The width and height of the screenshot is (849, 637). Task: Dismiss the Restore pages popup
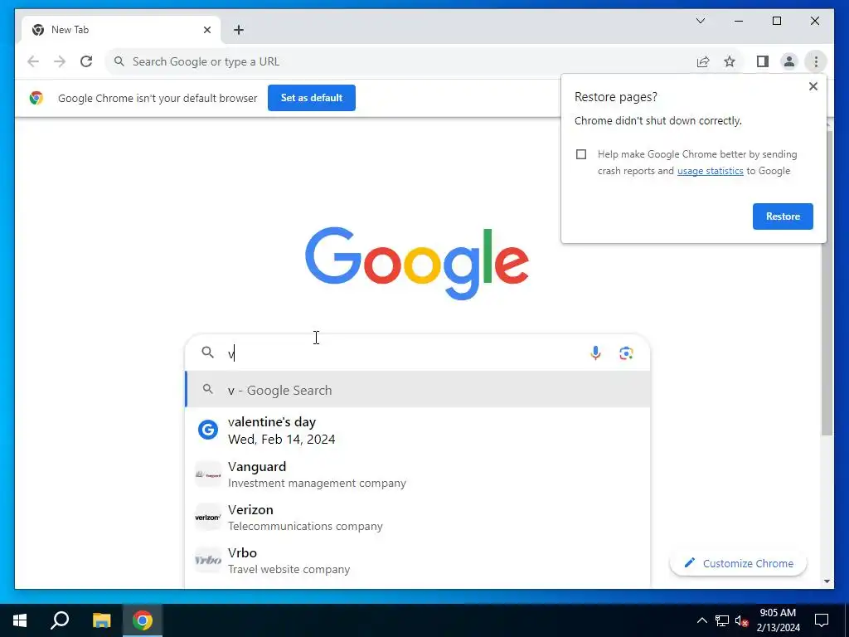813,86
